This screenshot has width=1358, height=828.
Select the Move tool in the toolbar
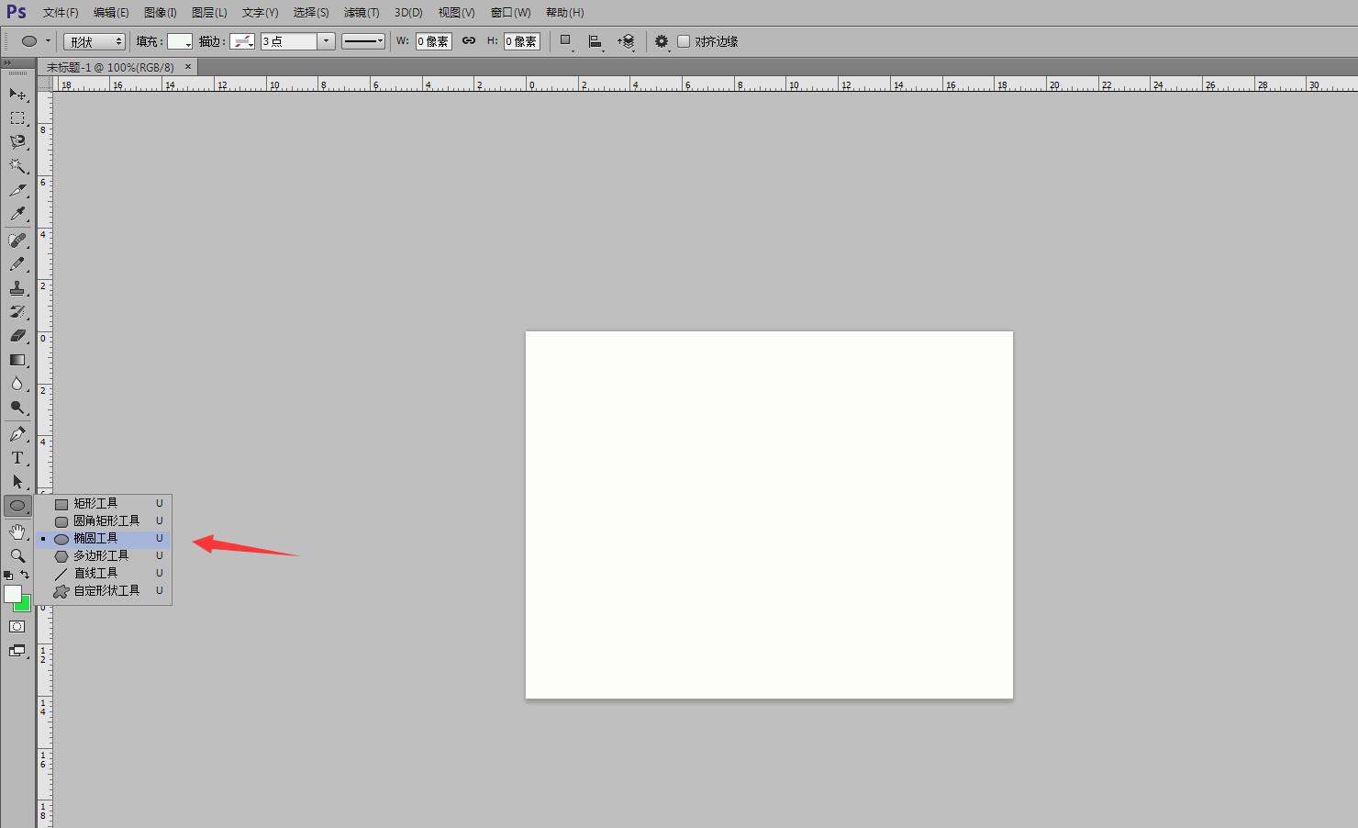[x=17, y=94]
